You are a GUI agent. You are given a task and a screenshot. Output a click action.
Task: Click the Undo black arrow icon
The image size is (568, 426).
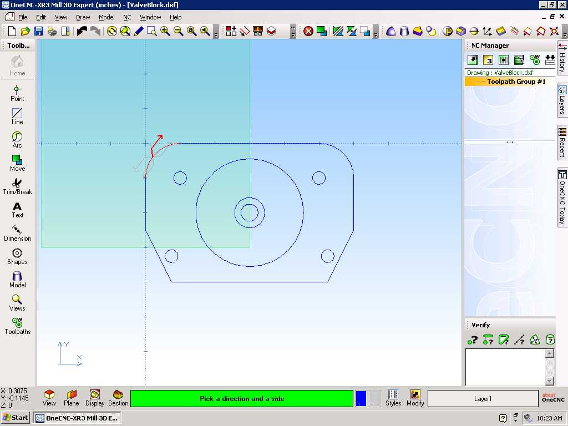coord(82,31)
